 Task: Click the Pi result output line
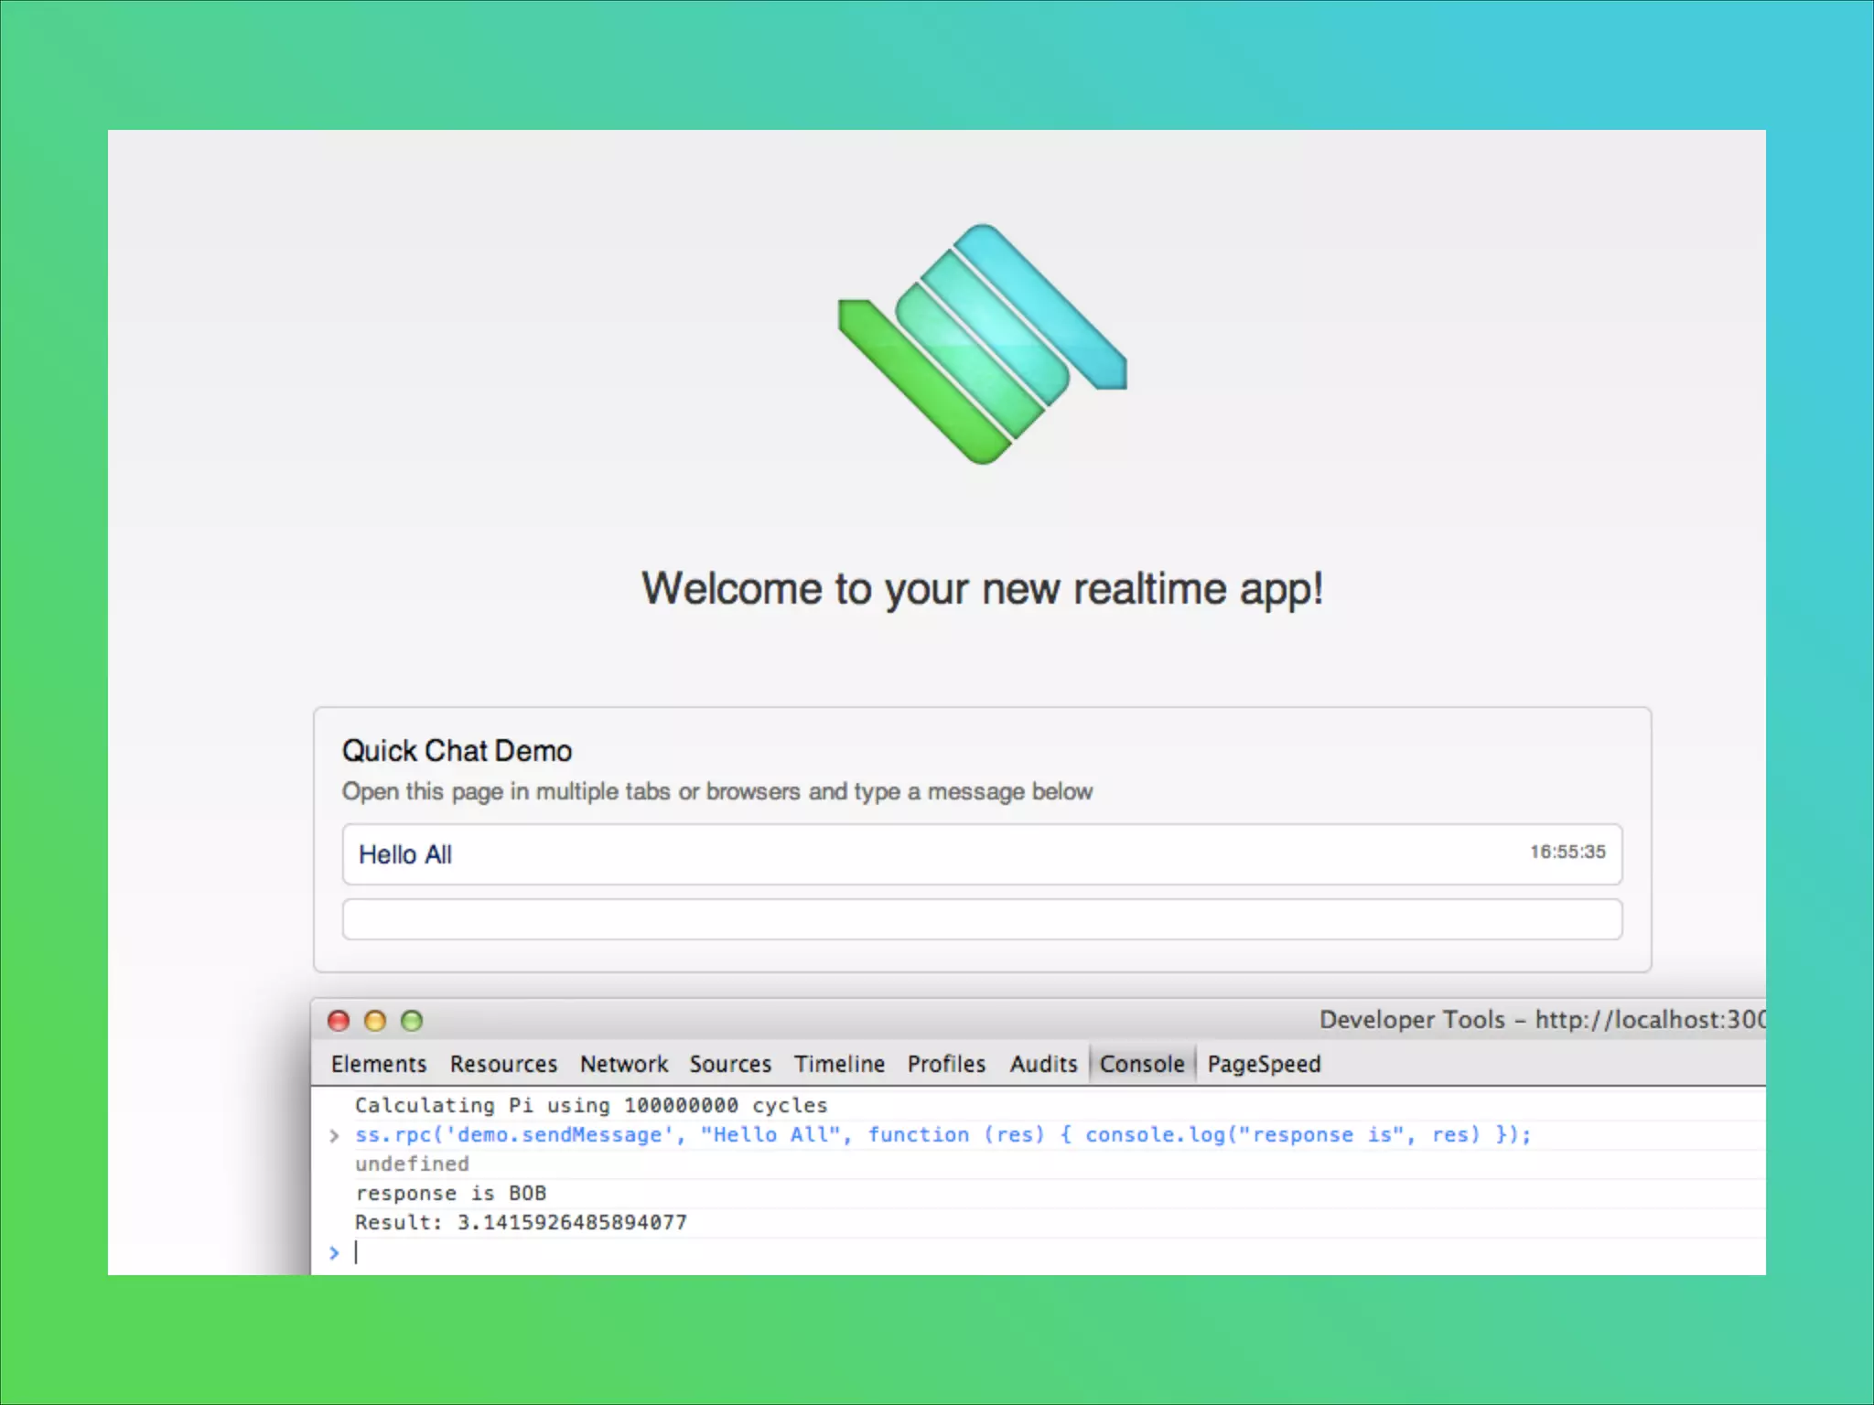click(521, 1222)
